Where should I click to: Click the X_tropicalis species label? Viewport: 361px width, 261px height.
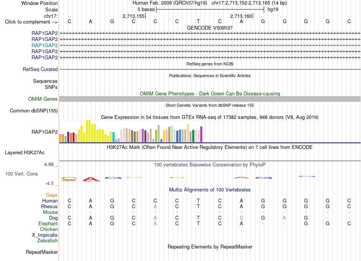tap(45, 235)
